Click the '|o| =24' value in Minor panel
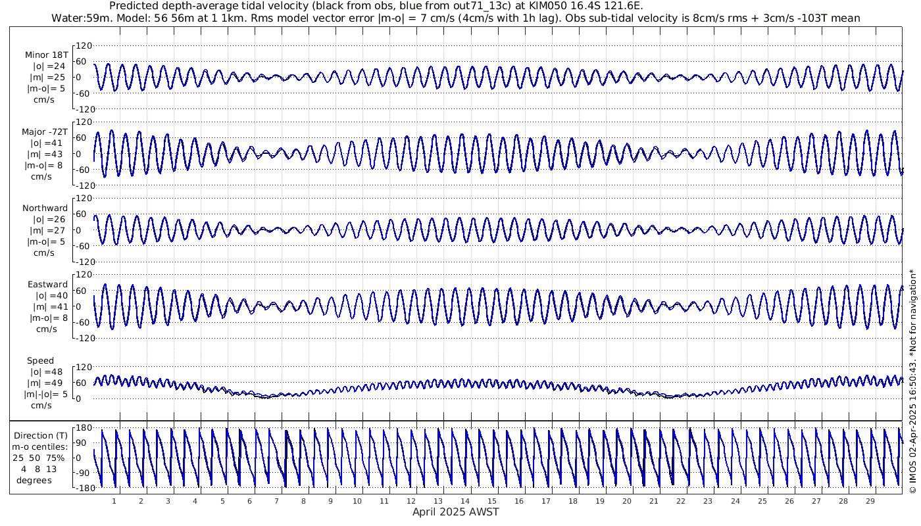The image size is (921, 526). (x=49, y=66)
